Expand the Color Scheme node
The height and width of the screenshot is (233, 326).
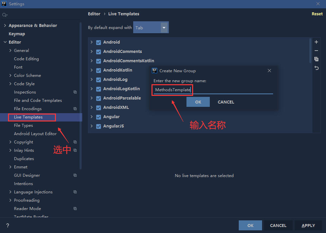[10, 75]
